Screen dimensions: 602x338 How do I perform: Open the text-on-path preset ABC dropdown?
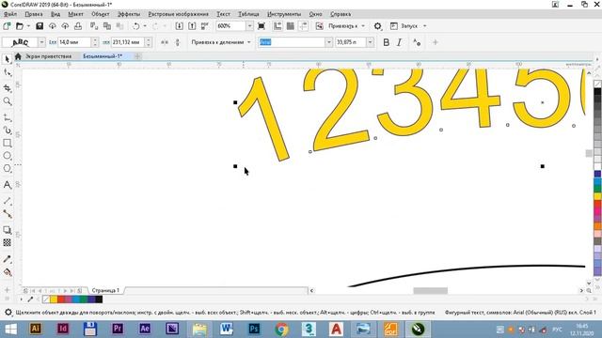click(x=41, y=42)
